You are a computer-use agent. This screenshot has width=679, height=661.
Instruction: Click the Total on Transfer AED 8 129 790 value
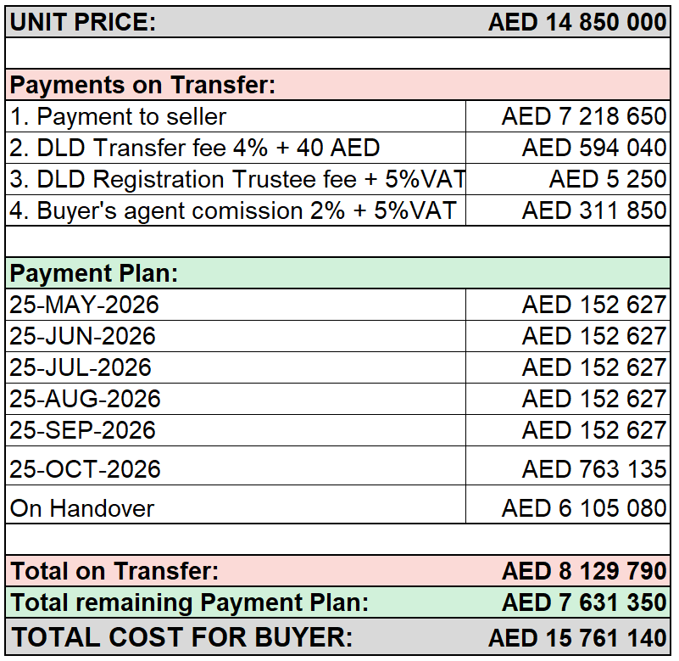584,571
